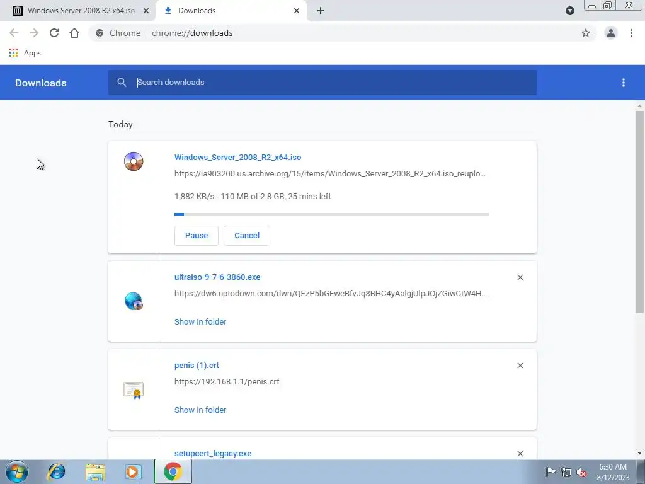Click the browser forward arrow
This screenshot has width=645, height=484.
click(34, 33)
